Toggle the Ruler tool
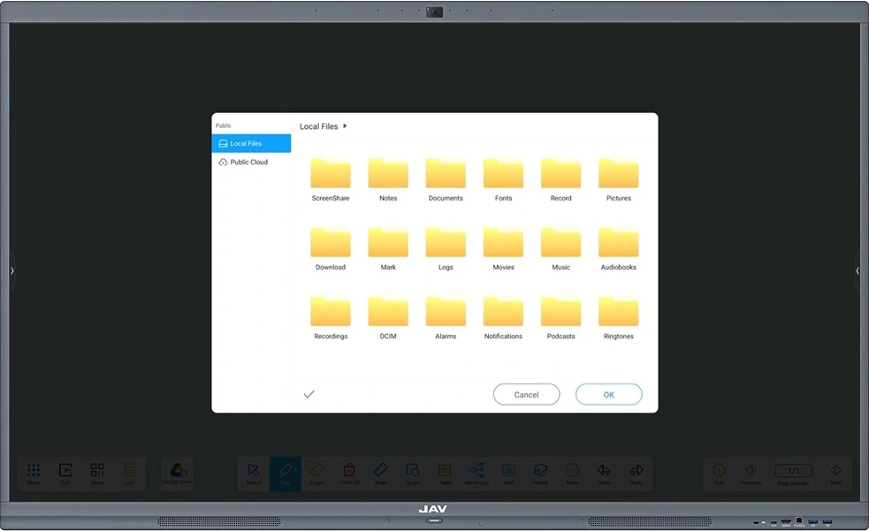This screenshot has height=531, width=869. click(381, 473)
